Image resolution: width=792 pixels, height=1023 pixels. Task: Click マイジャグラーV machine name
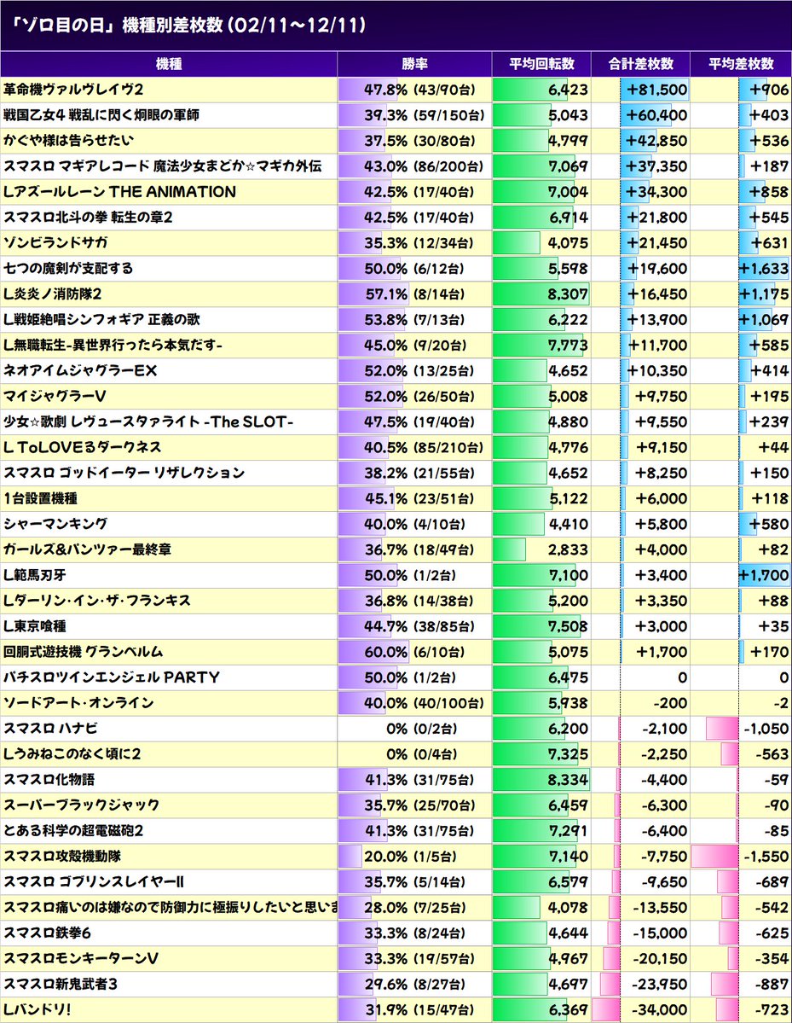pyautogui.click(x=55, y=396)
